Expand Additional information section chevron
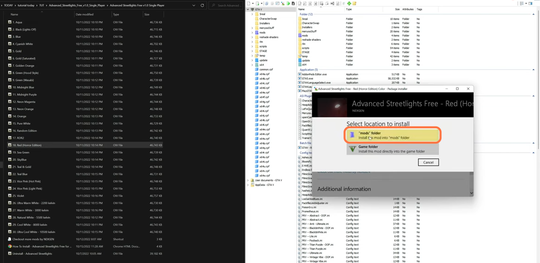The width and height of the screenshot is (540, 263). point(471,193)
